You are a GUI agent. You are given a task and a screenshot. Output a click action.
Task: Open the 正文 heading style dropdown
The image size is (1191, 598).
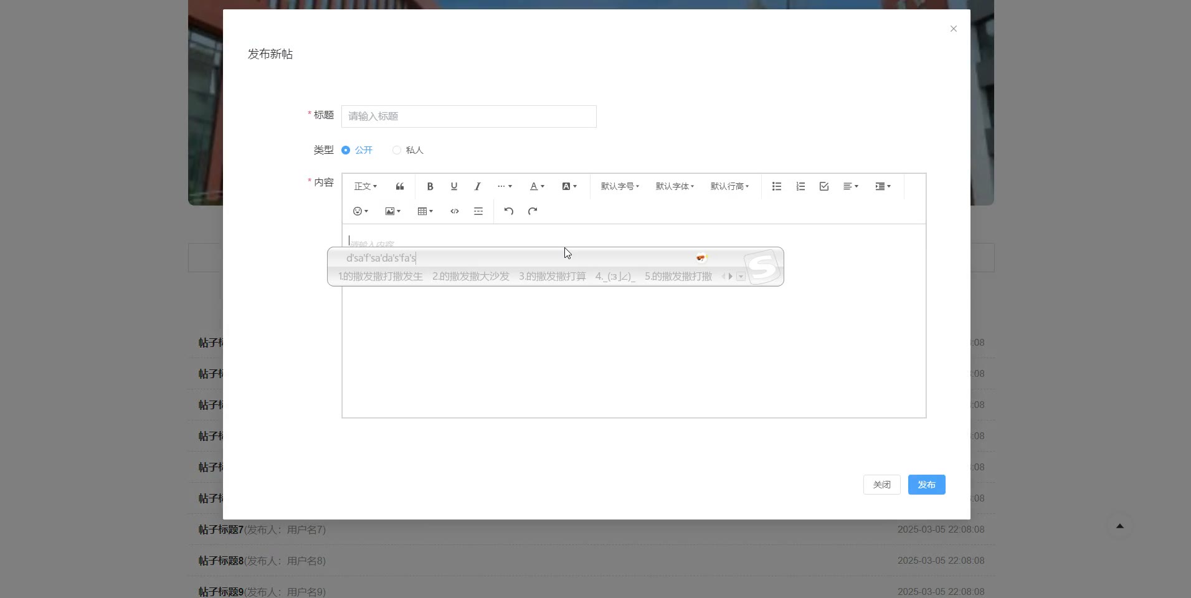366,186
